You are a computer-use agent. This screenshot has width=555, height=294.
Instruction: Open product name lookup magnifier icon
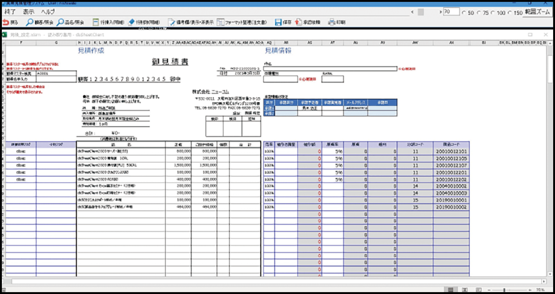pos(60,22)
